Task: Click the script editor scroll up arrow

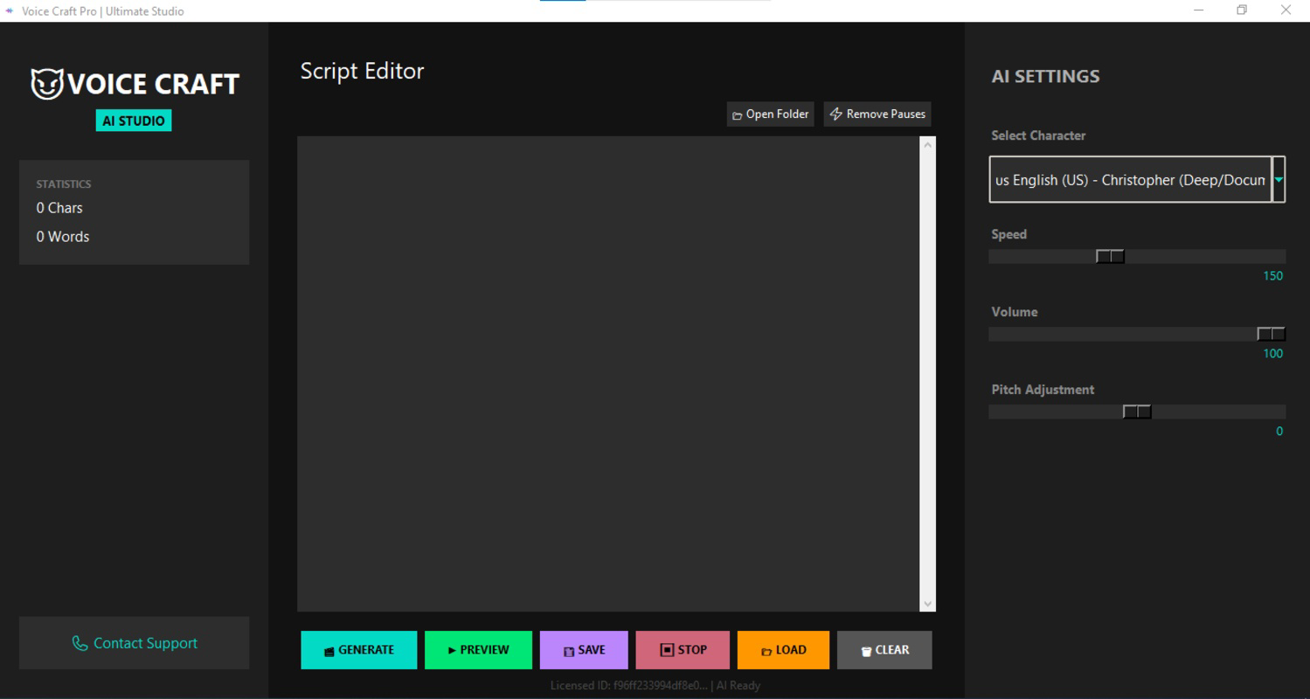Action: click(928, 145)
